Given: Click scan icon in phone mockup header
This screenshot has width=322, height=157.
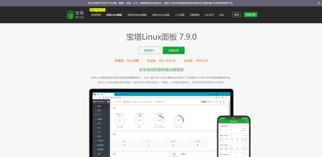Looking at the screenshot, I should (x=247, y=121).
